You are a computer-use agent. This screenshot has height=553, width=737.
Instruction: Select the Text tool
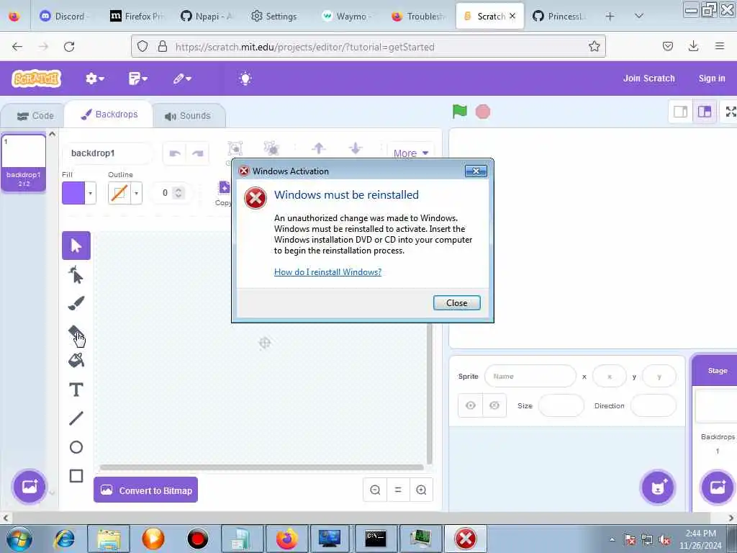[x=76, y=390]
